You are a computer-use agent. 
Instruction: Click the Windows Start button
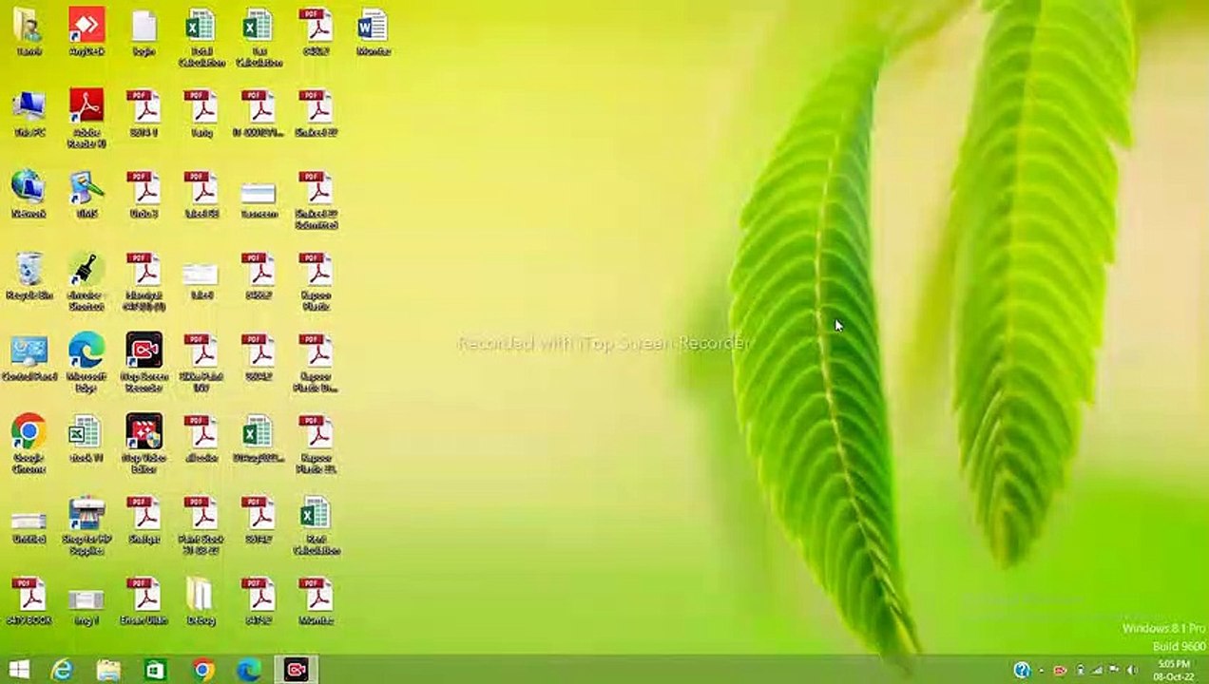[x=18, y=670]
